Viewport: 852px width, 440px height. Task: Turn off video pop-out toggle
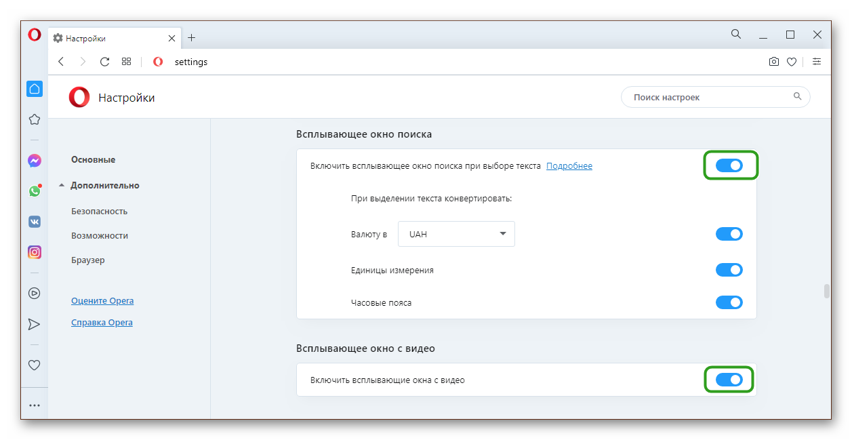(729, 380)
